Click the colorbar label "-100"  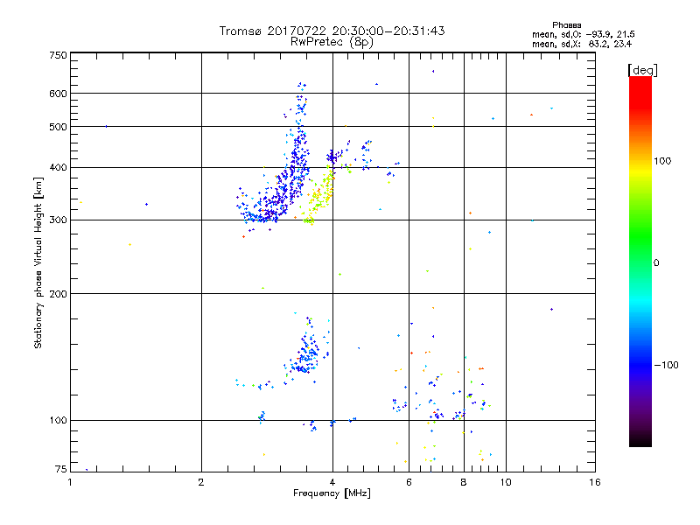coord(666,365)
